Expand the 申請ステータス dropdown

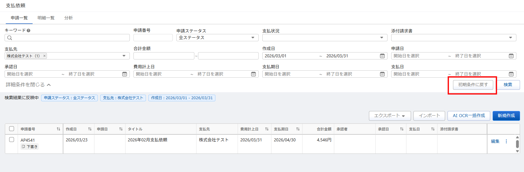click(253, 38)
